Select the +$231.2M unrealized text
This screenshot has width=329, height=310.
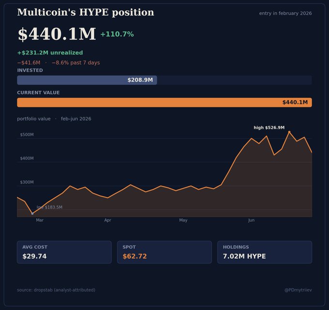tap(50, 53)
